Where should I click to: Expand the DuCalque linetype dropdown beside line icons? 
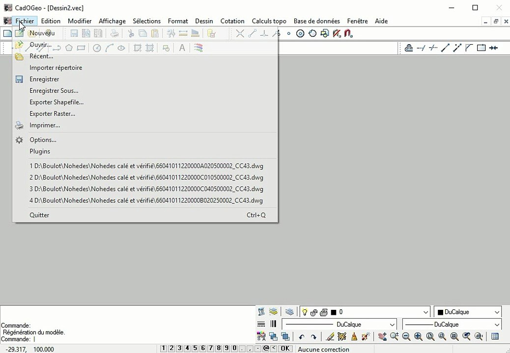(339, 325)
